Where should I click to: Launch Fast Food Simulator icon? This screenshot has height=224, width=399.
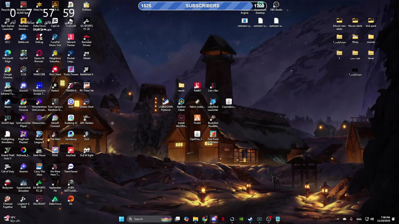213,137
